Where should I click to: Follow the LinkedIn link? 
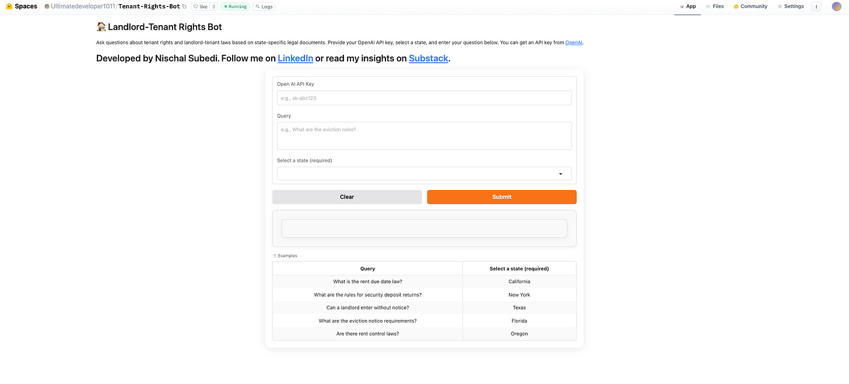coord(295,58)
